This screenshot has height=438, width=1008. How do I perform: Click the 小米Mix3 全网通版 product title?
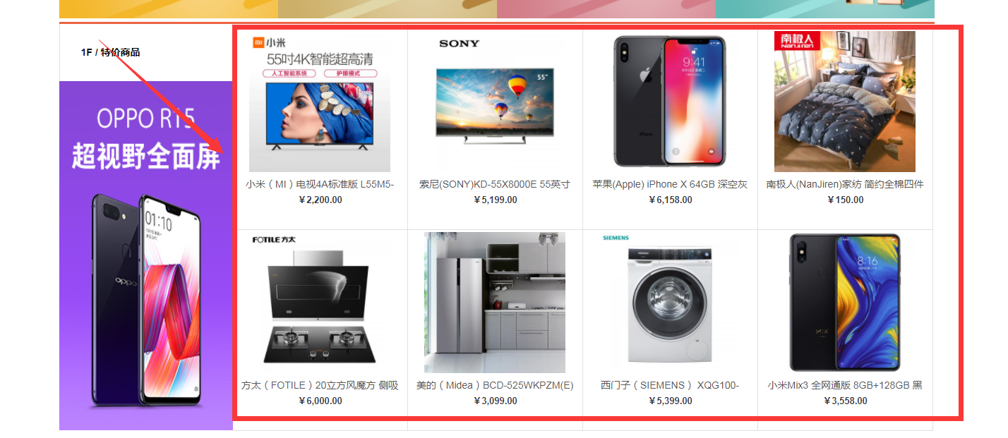pos(845,385)
